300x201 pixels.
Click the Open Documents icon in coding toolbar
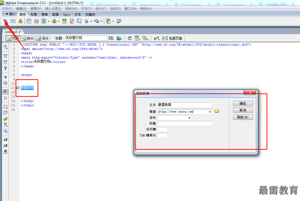pos(5,47)
